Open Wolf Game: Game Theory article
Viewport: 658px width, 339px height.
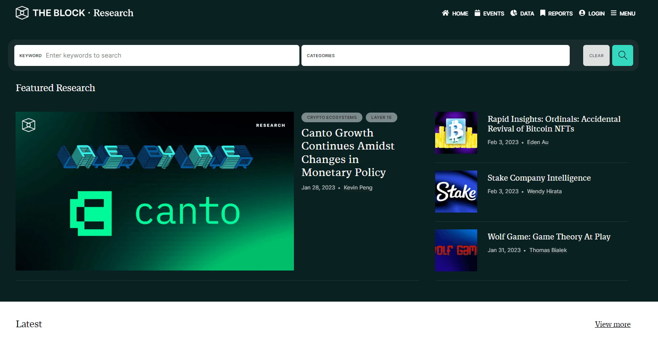tap(549, 237)
